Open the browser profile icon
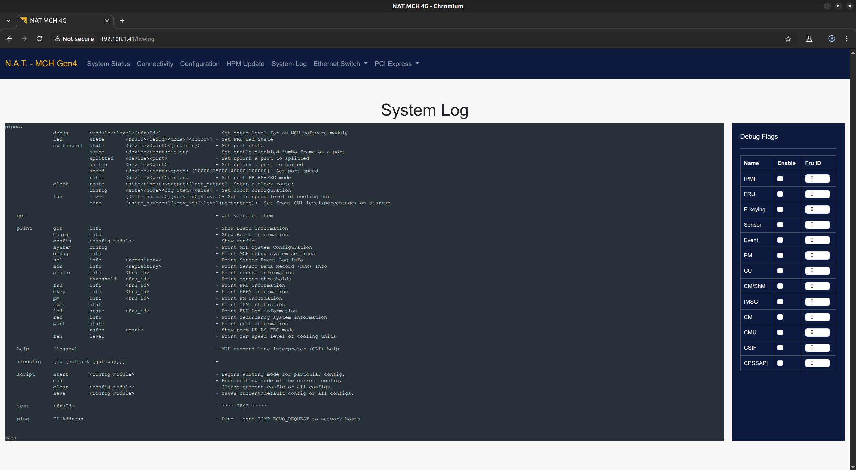 [x=832, y=39]
